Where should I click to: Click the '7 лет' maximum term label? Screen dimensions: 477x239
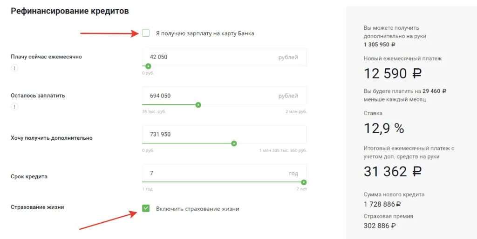tap(302, 189)
